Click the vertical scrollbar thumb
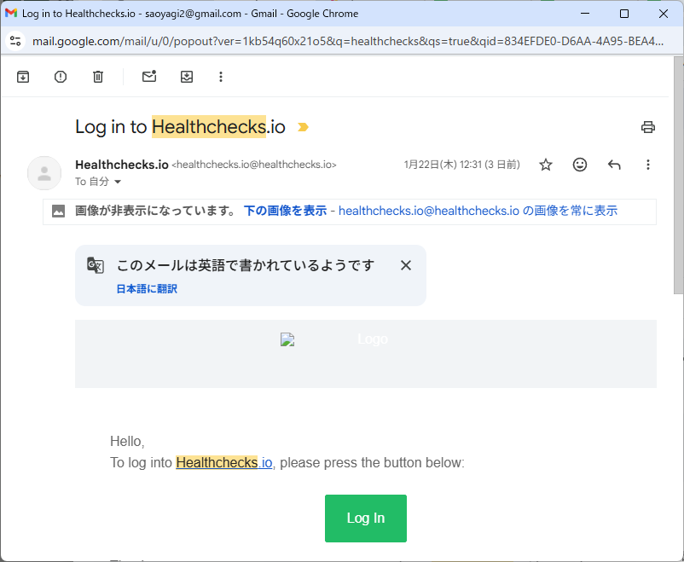Image resolution: width=684 pixels, height=562 pixels. coord(679,176)
